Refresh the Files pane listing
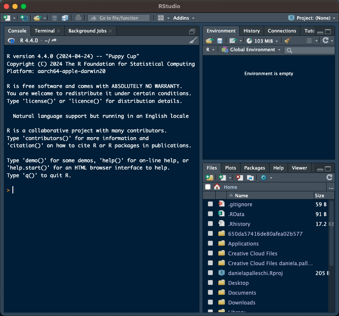 click(329, 177)
